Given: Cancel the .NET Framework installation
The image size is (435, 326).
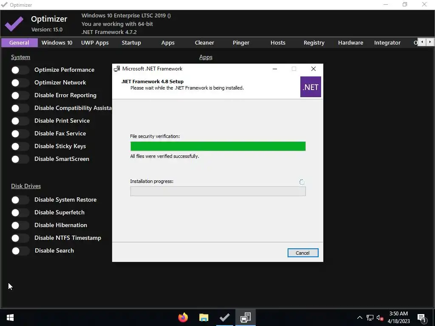Looking at the screenshot, I should (302, 253).
